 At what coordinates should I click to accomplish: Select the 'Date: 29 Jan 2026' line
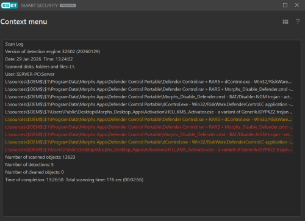(39, 59)
